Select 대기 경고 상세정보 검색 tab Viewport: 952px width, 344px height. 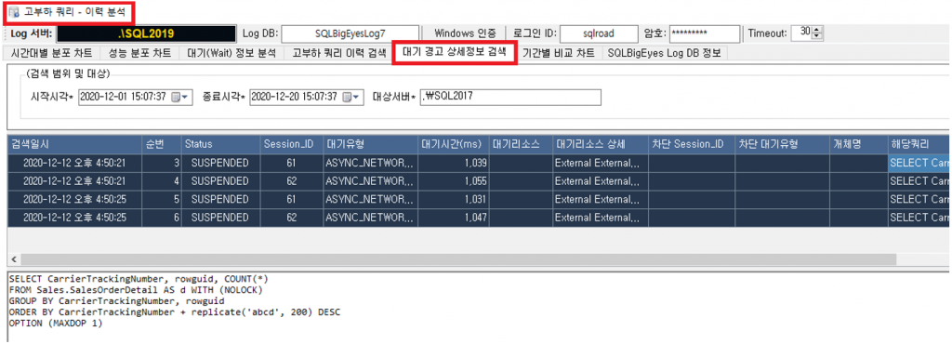[x=455, y=52]
